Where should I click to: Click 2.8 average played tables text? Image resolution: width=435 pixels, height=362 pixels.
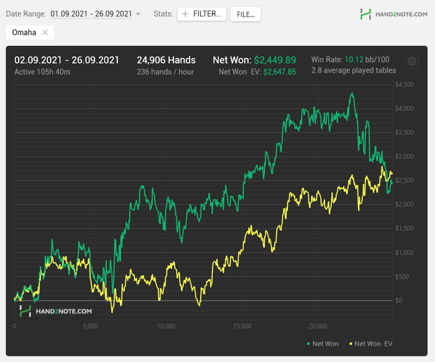[x=354, y=70]
